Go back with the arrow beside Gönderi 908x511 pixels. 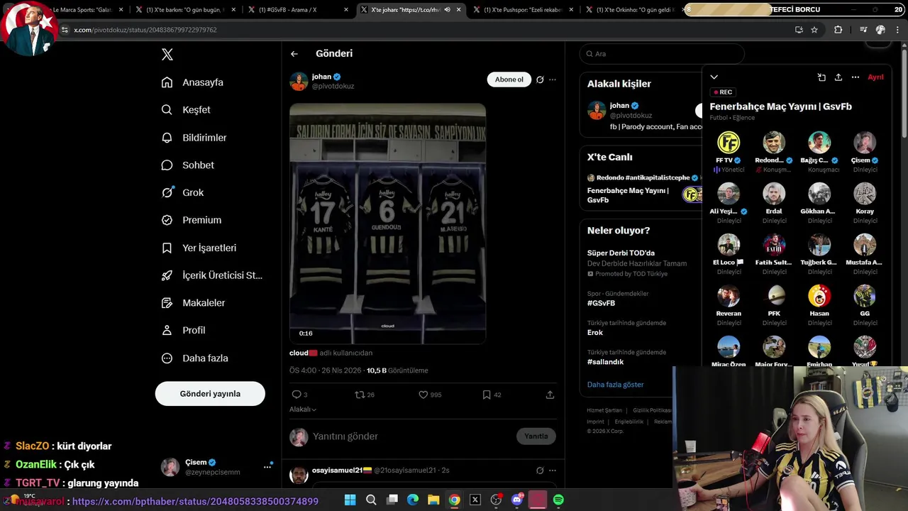294,54
